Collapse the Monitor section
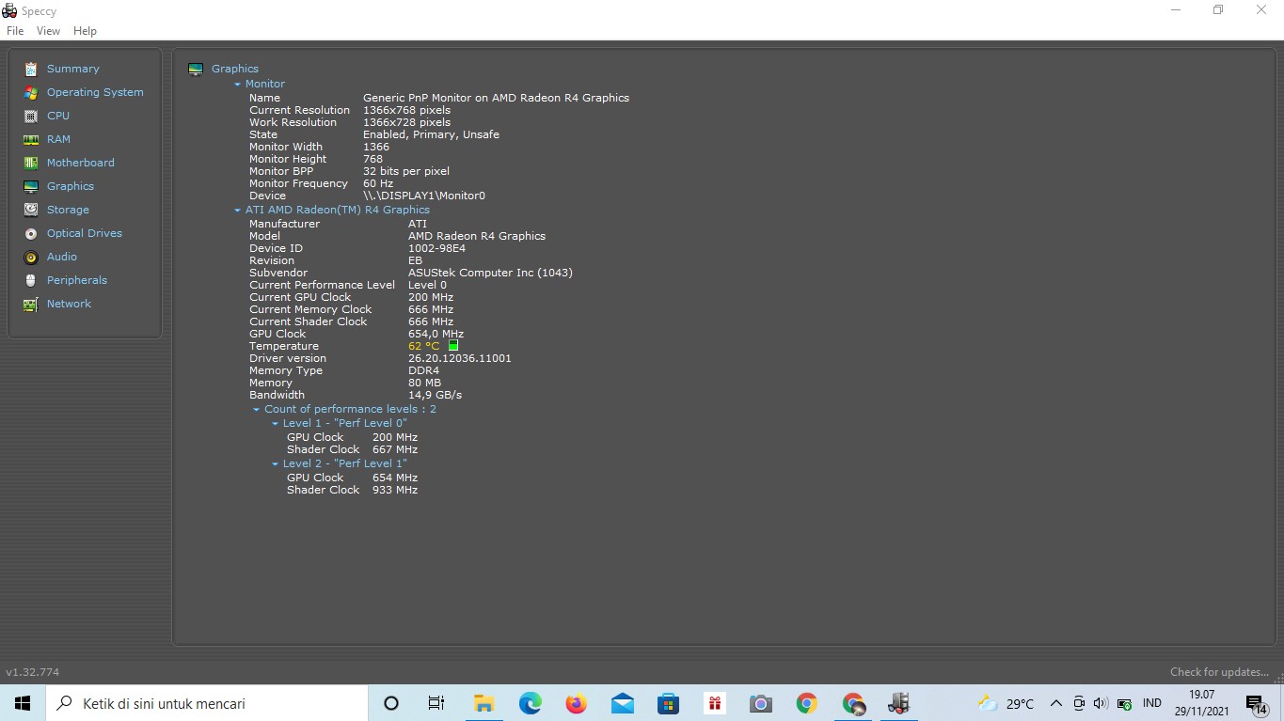The width and height of the screenshot is (1284, 721). pyautogui.click(x=238, y=84)
